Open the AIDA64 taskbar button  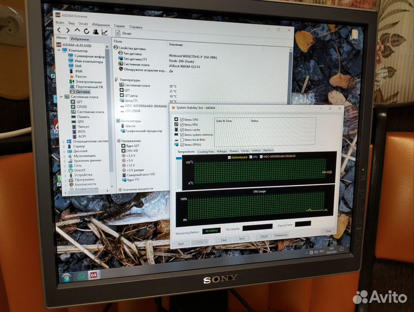94,275
